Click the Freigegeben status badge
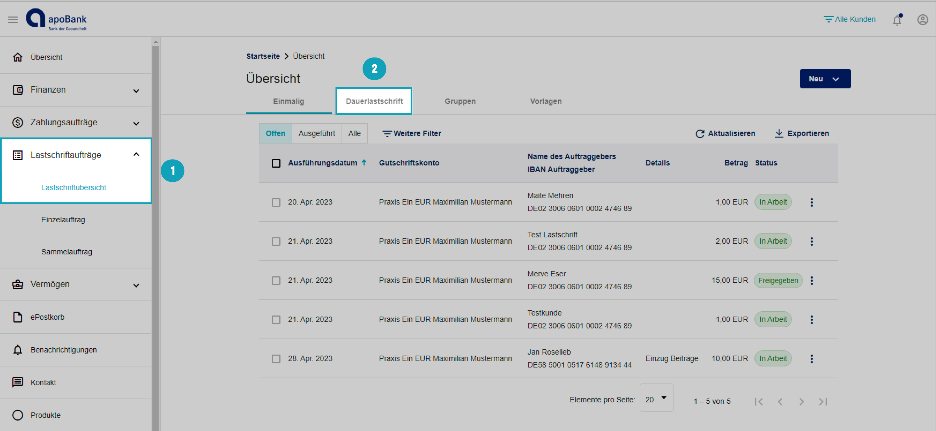936x431 pixels. pyautogui.click(x=778, y=281)
